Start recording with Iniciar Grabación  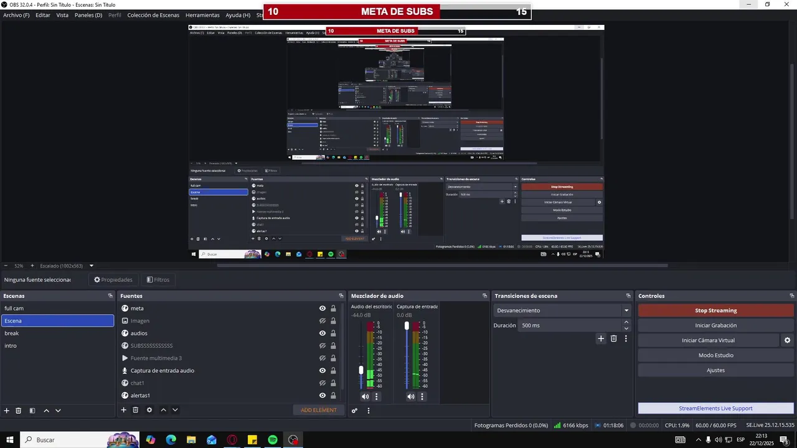(716, 325)
